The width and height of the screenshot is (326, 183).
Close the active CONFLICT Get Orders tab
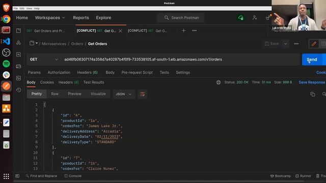pos(120,31)
